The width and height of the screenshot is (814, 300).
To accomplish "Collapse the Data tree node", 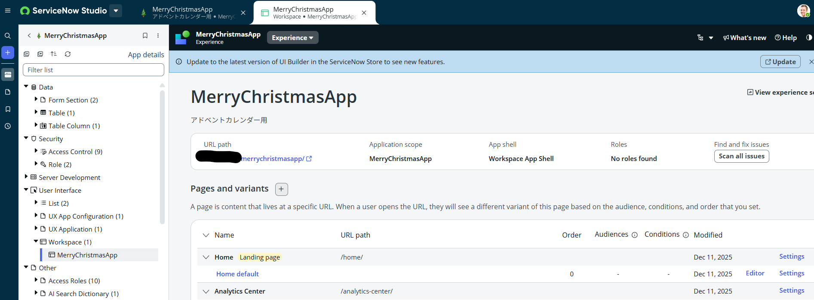I will click(x=26, y=87).
